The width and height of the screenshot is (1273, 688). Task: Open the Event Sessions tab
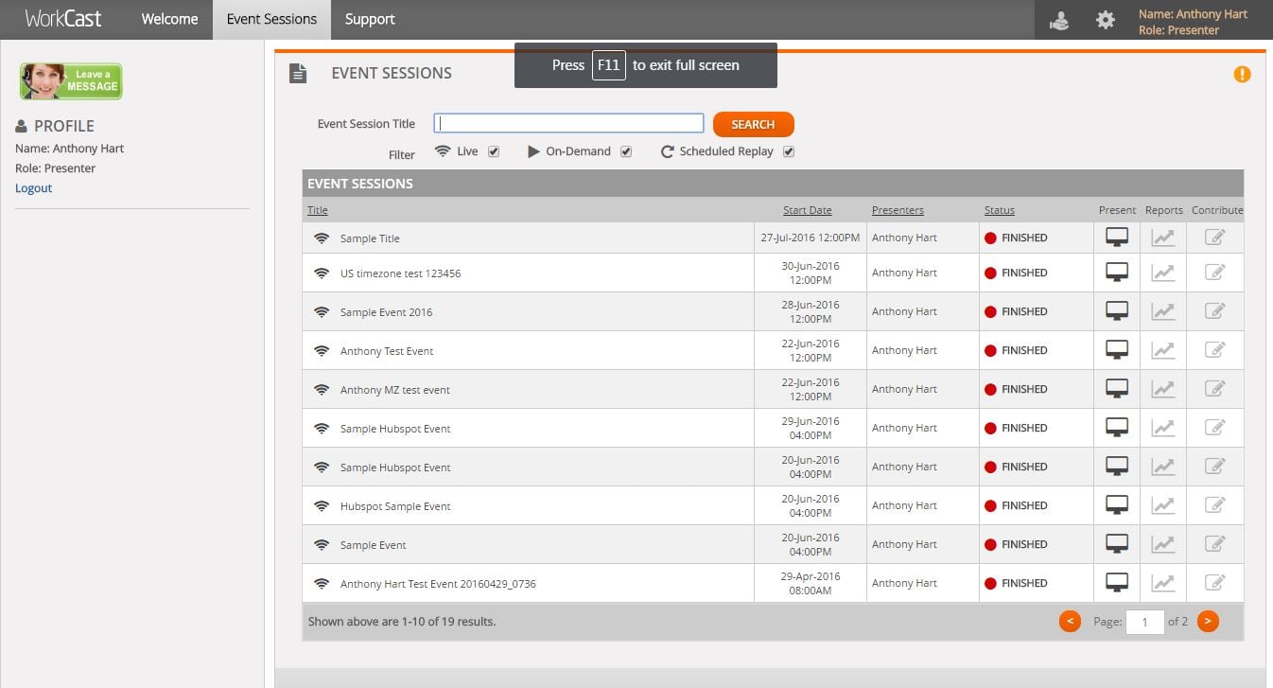click(271, 19)
